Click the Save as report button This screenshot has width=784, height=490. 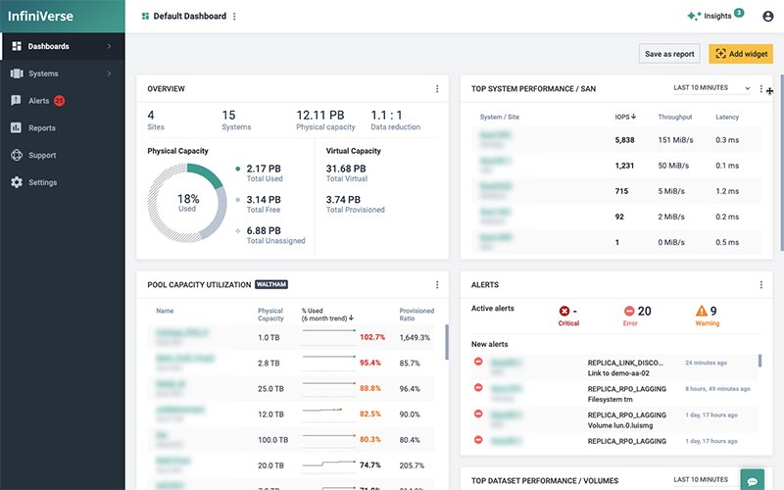(x=669, y=54)
